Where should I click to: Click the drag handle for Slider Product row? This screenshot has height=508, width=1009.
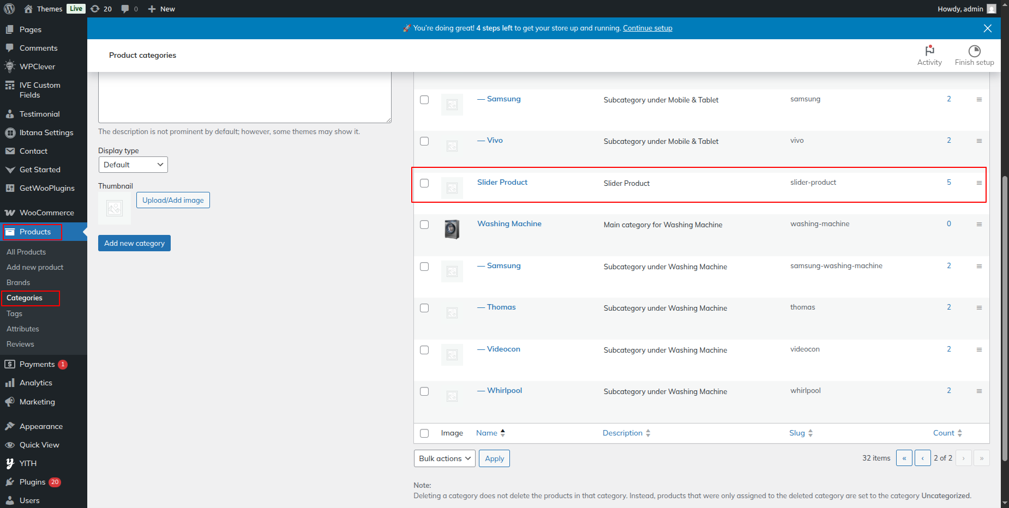click(x=979, y=183)
